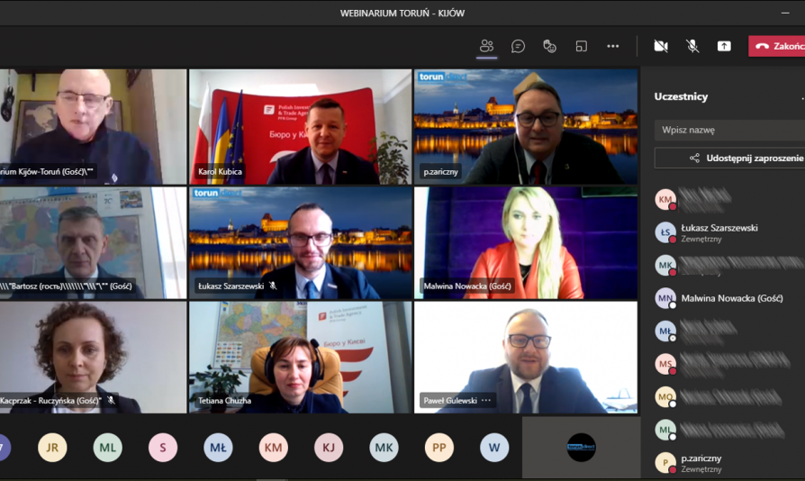Unmute the microphone
This screenshot has width=805, height=481.
point(692,46)
